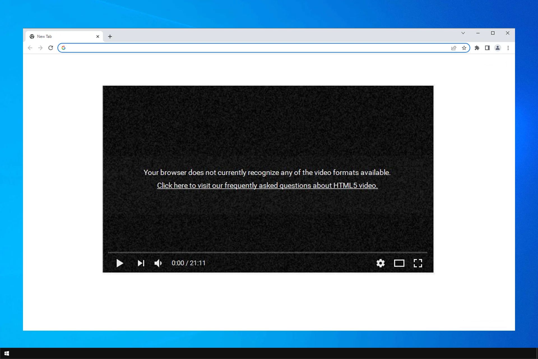Switch to theater mode in the player

(399, 263)
